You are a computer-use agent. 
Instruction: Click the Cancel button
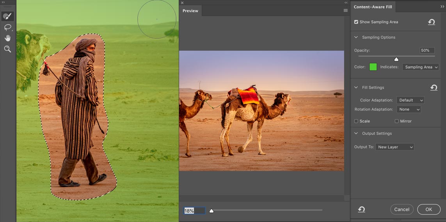tap(402, 210)
